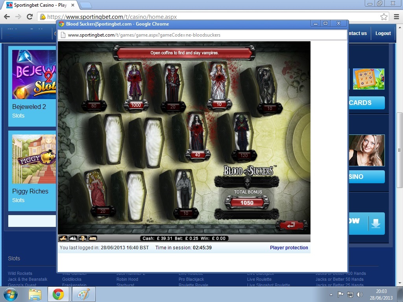
Task: Open the Bejeweled 2 slots thumbnail
Action: (x=34, y=74)
